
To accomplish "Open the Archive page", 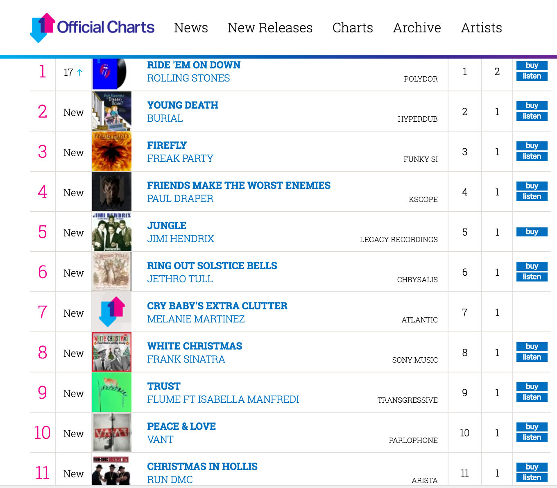I will coord(417,28).
